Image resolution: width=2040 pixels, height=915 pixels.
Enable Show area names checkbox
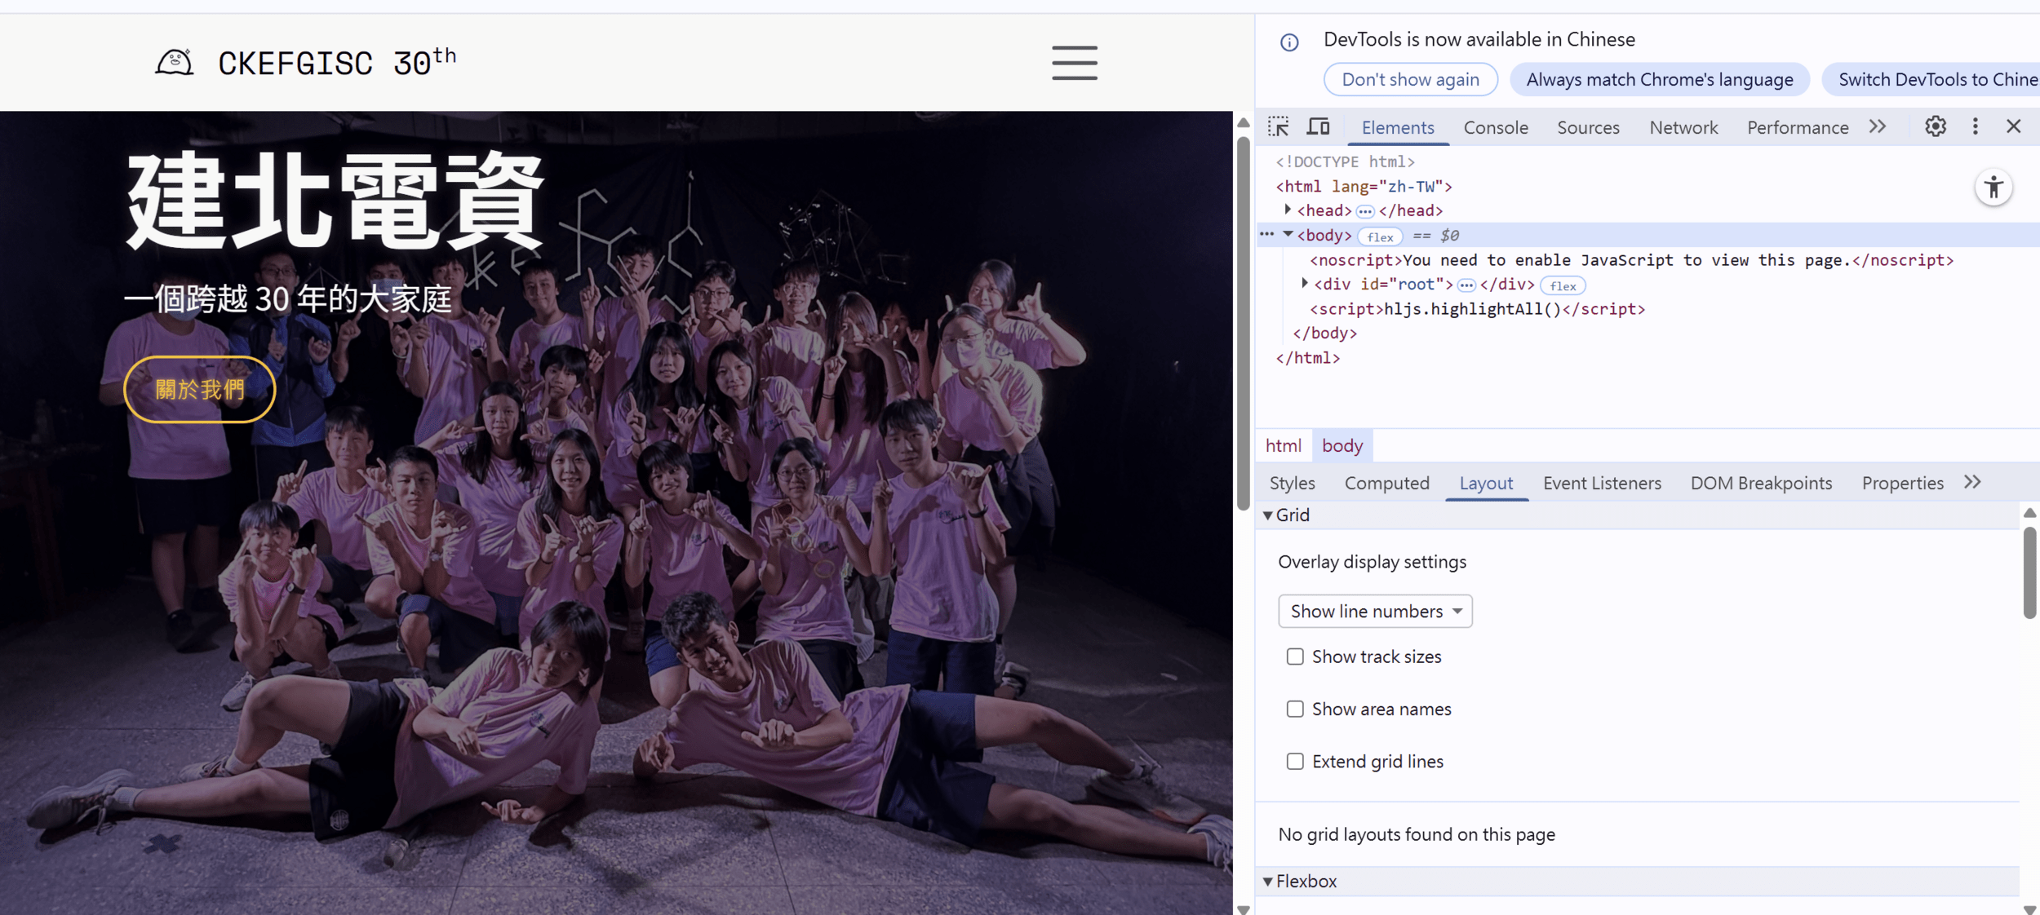pyautogui.click(x=1295, y=709)
